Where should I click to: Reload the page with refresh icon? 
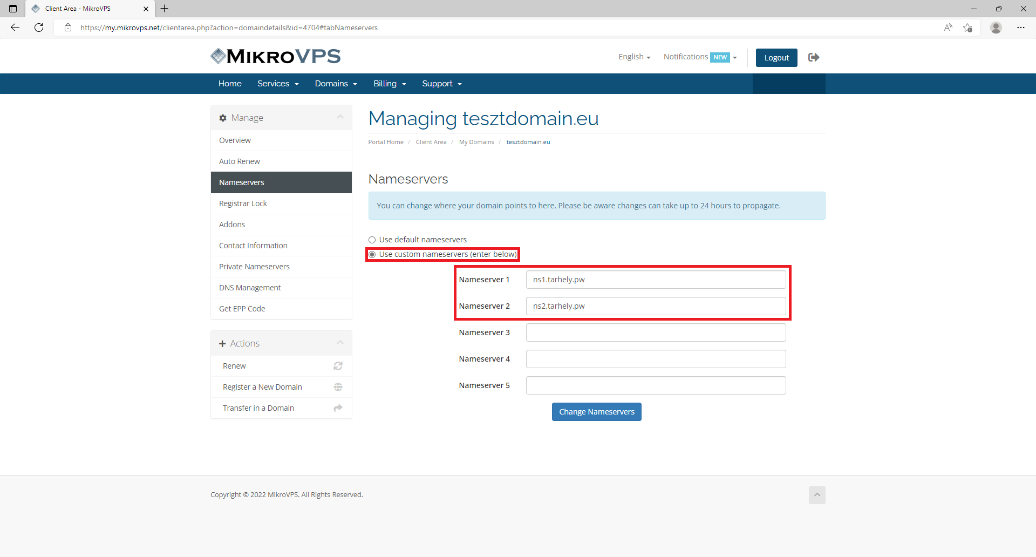click(39, 28)
